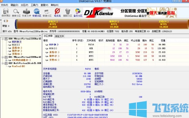Click the 删除分区 delete partition trash icon

point(68,12)
